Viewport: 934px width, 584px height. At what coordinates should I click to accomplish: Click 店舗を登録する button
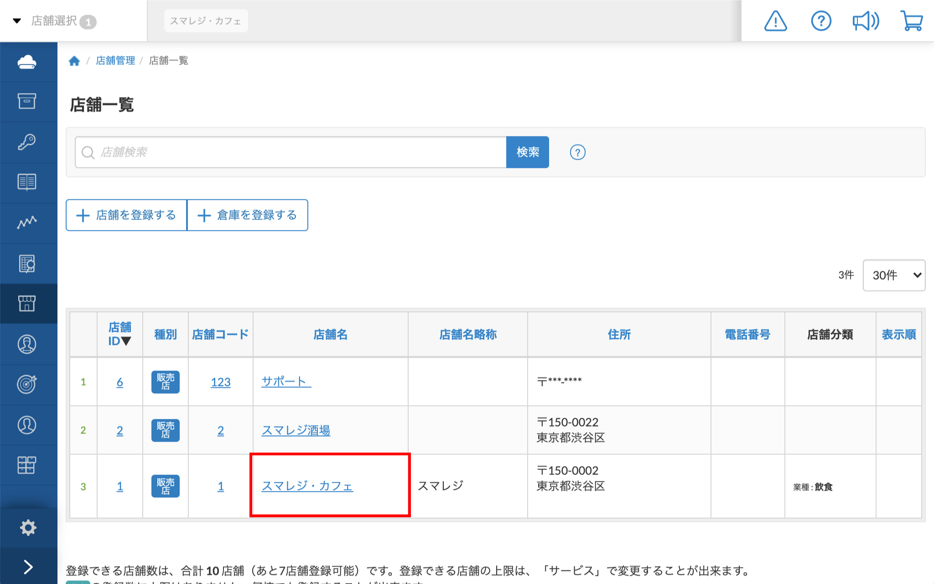tap(127, 215)
